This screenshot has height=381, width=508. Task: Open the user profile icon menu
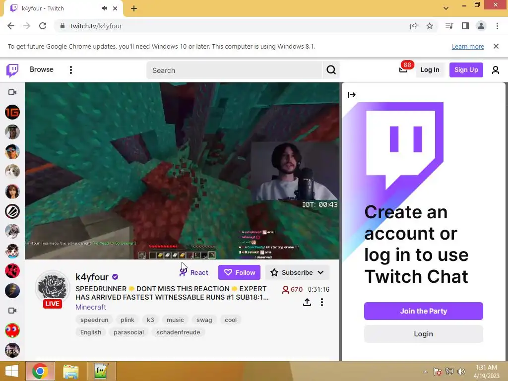tap(496, 70)
